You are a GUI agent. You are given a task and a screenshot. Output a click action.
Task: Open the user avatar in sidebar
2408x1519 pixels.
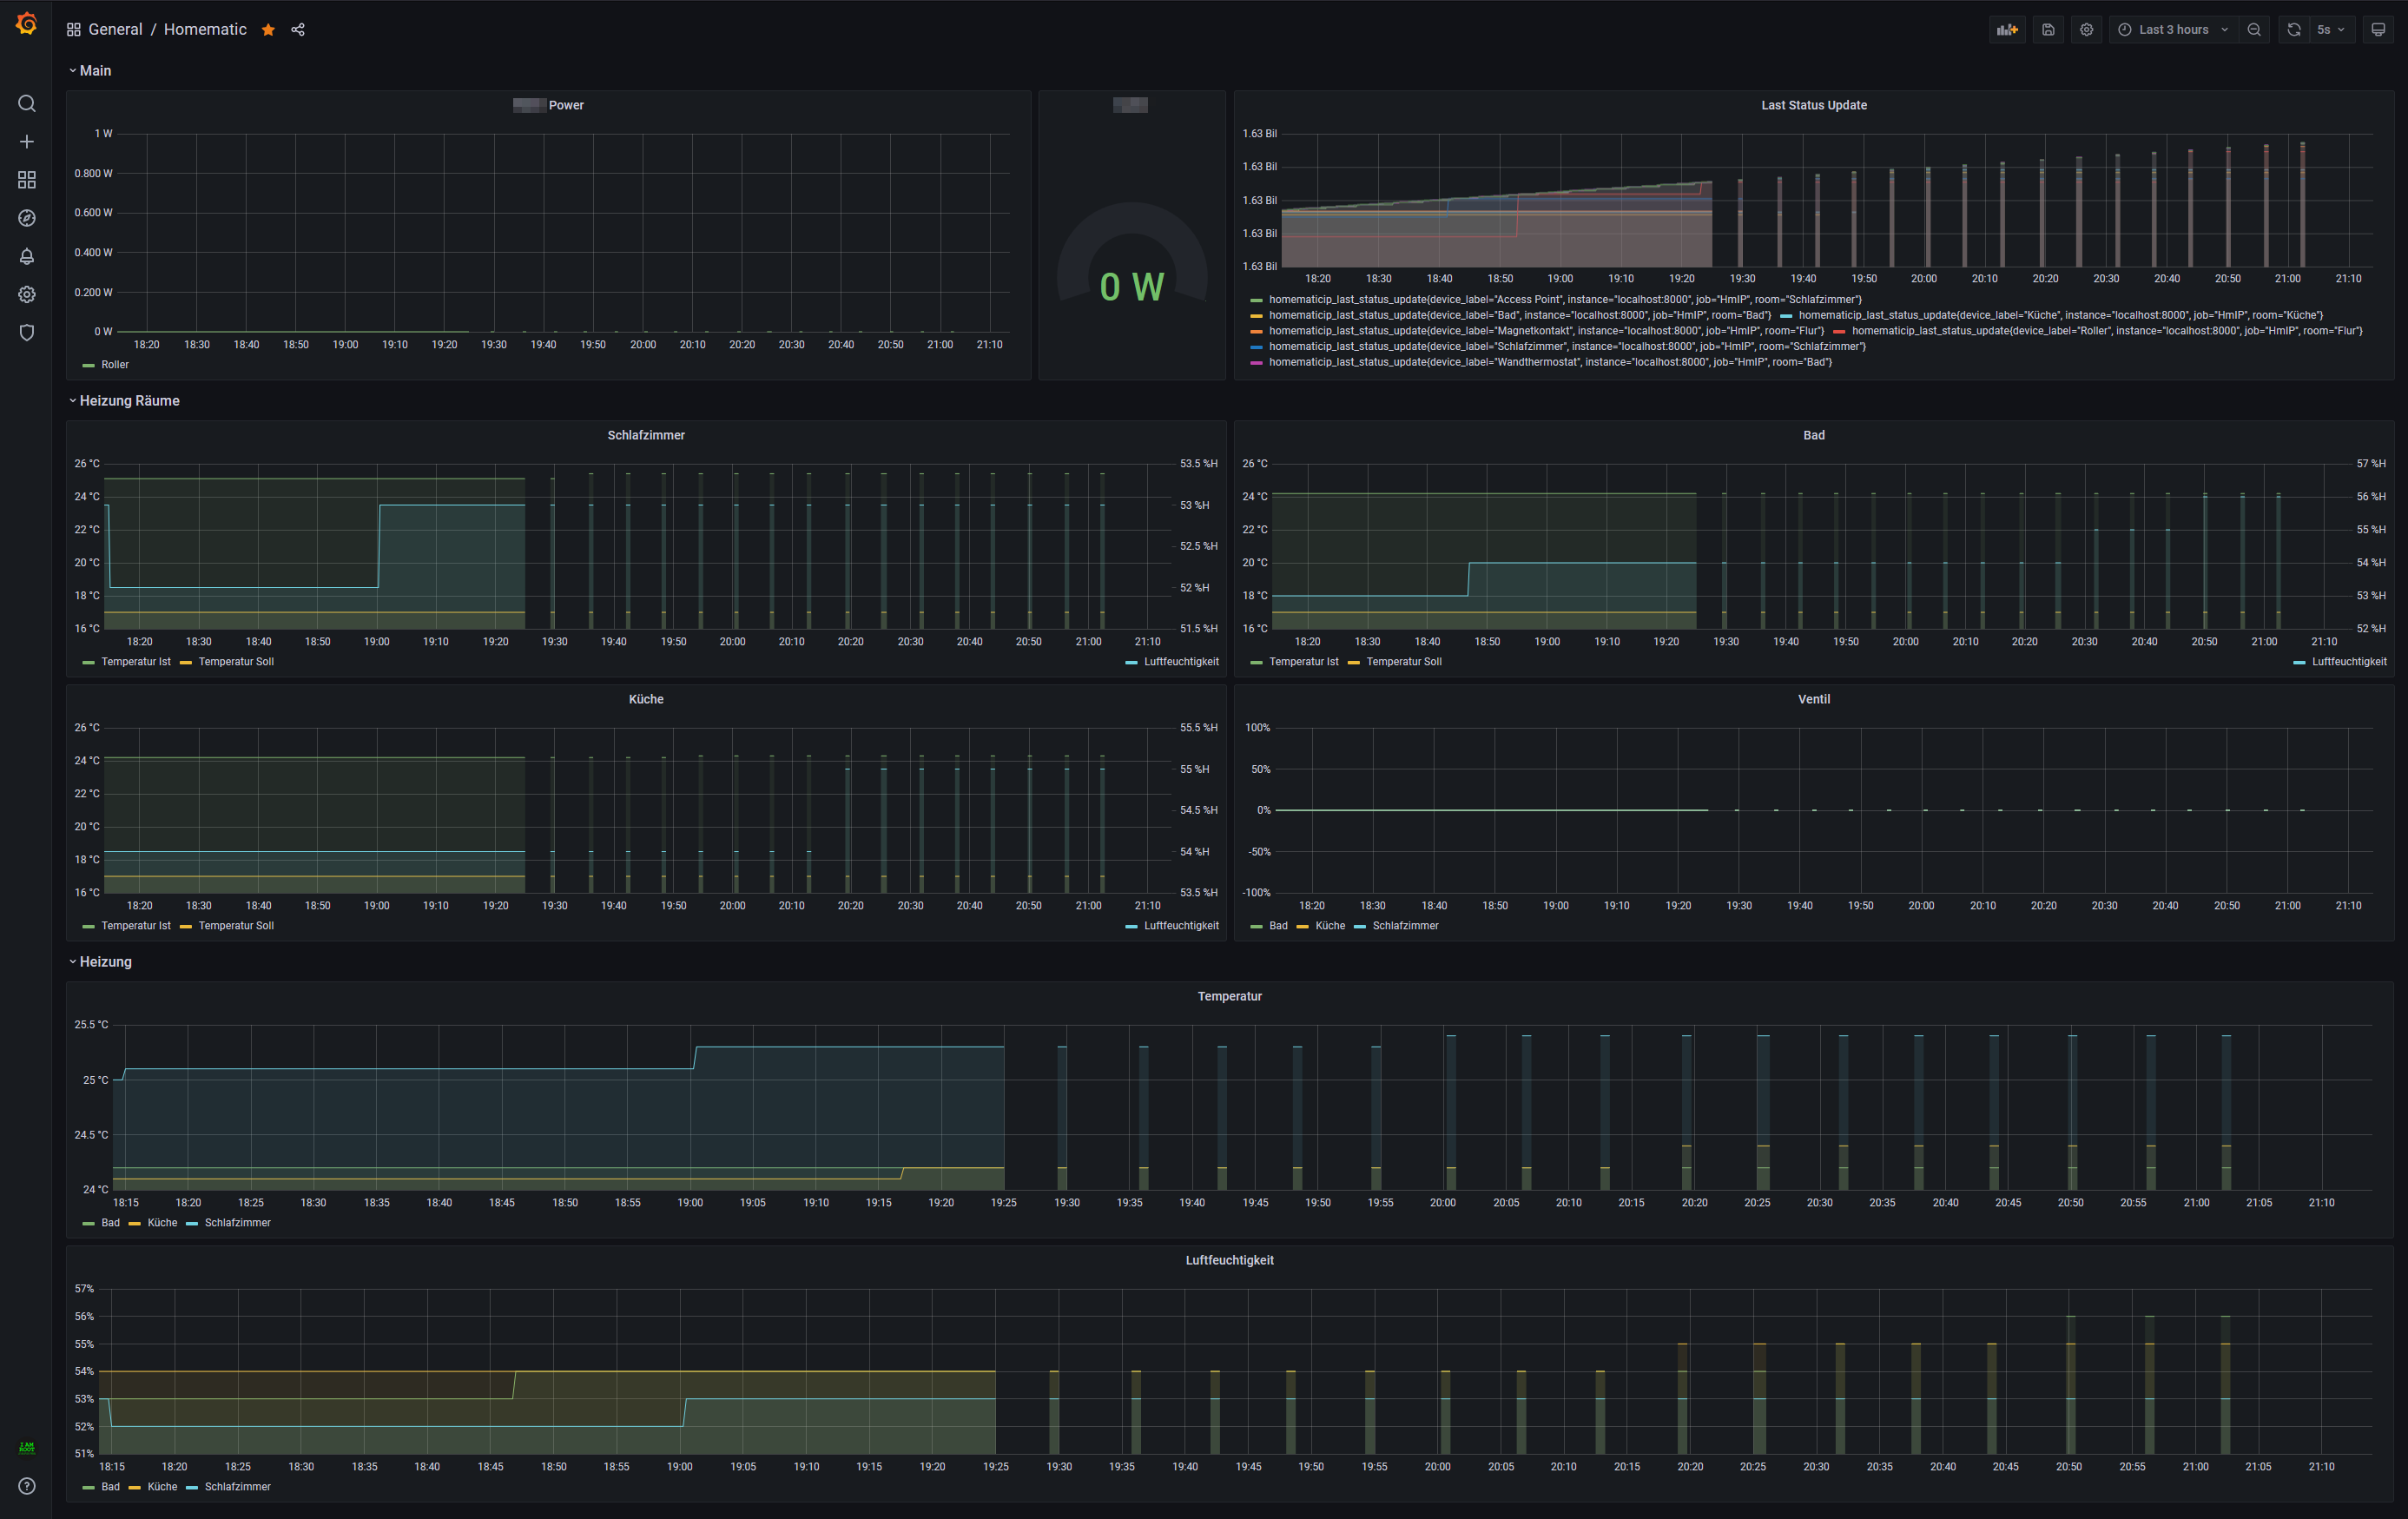pos(27,1447)
